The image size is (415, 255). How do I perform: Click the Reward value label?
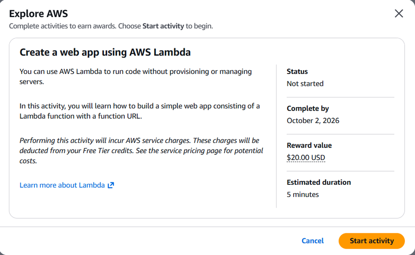coord(309,145)
